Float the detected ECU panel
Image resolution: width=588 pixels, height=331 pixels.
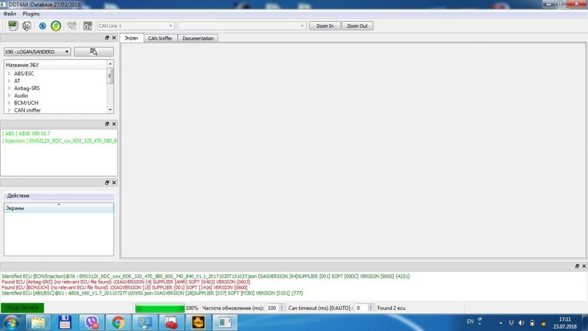107,123
